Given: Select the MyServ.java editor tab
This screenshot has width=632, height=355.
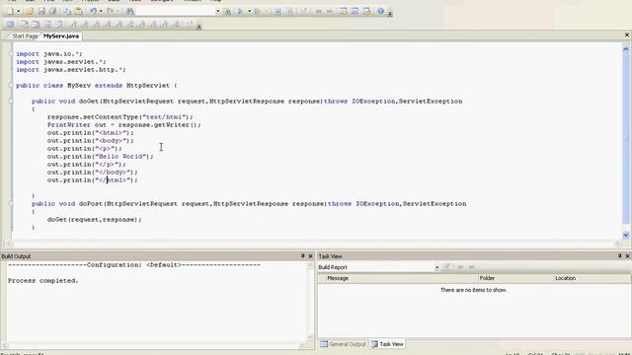Looking at the screenshot, I should point(61,36).
